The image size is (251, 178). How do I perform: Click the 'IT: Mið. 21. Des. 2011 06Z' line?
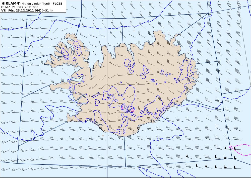20,7
